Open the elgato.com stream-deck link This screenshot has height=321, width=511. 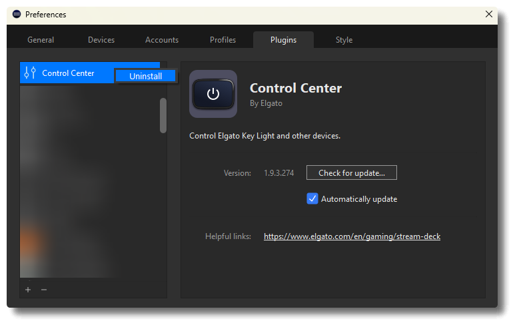[x=352, y=236]
